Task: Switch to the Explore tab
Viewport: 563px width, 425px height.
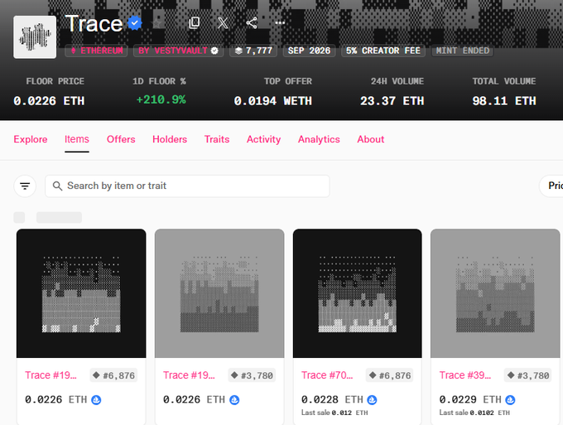Action: (31, 139)
